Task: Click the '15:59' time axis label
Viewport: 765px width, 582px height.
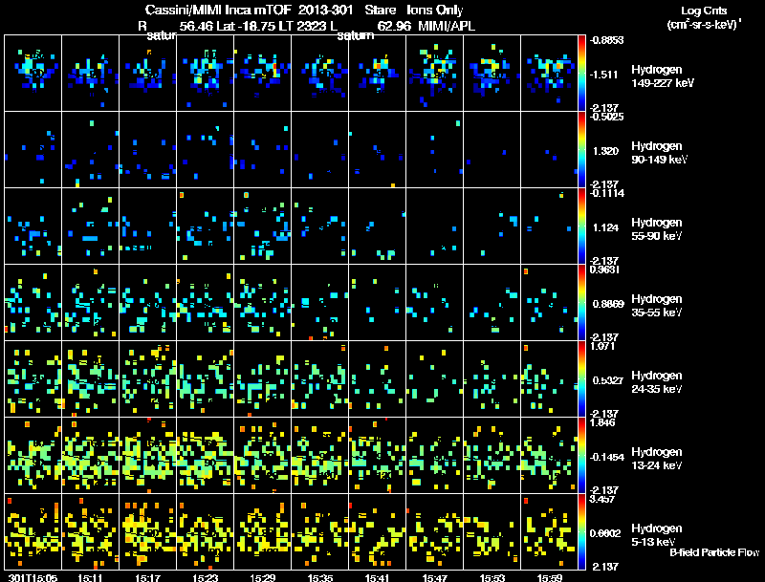Action: (x=549, y=577)
